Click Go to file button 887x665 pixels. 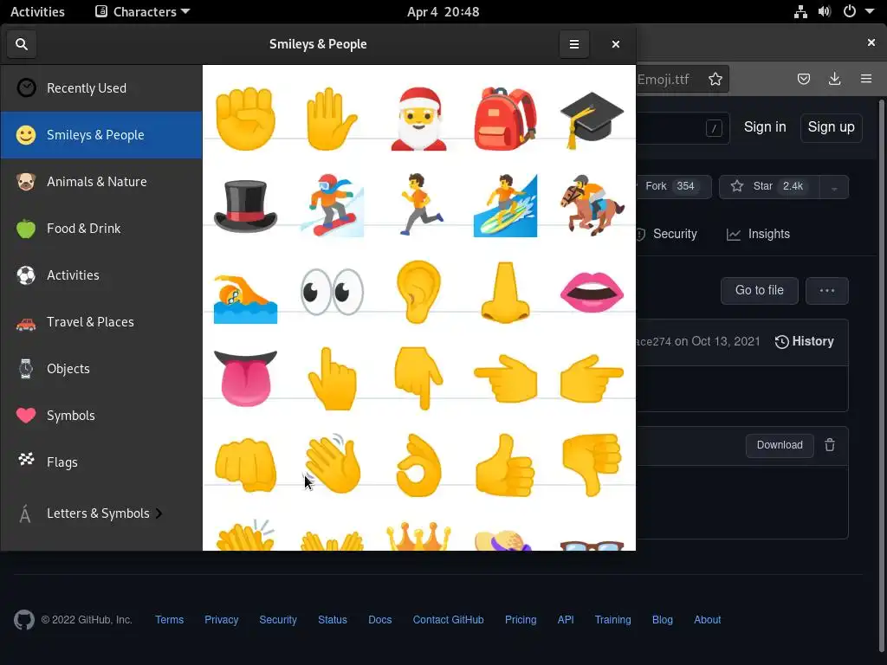click(759, 290)
